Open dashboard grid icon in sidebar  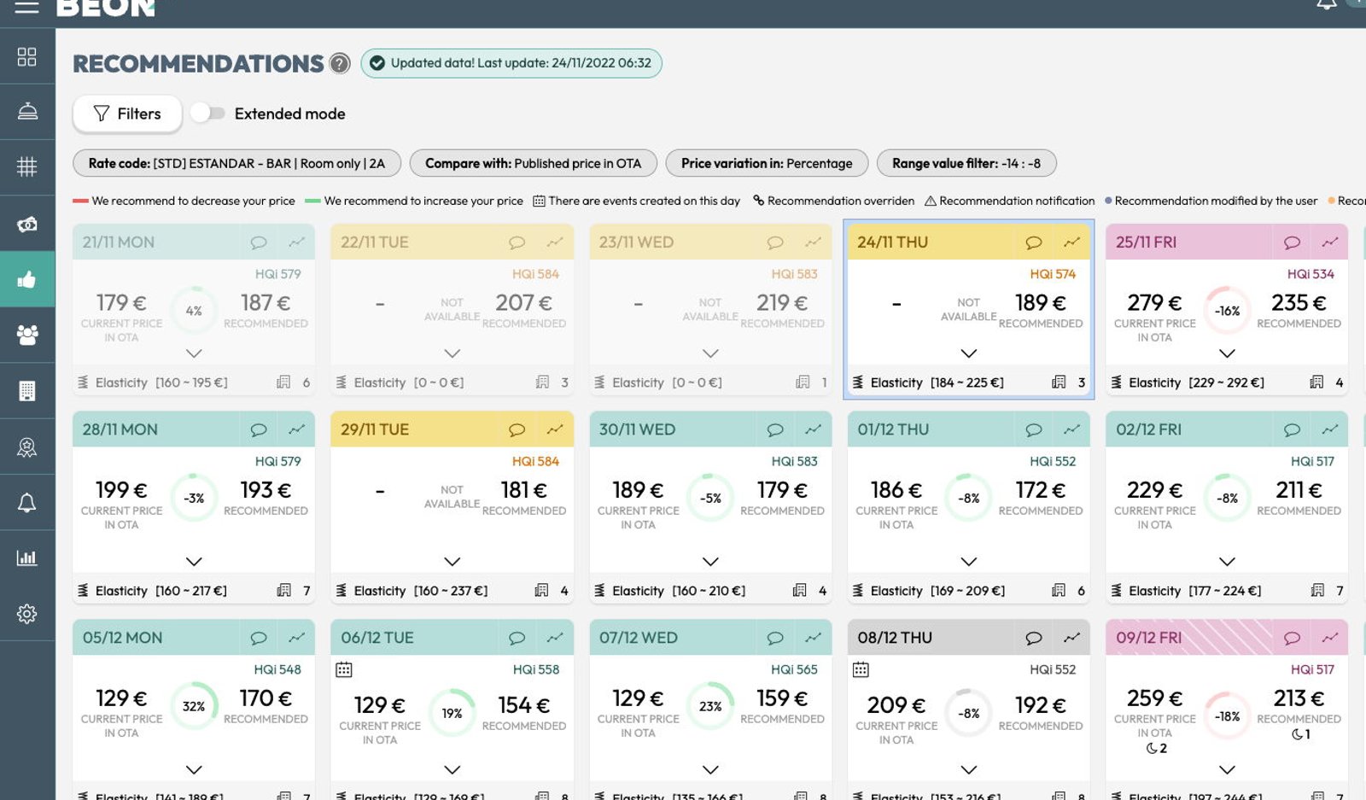(27, 56)
